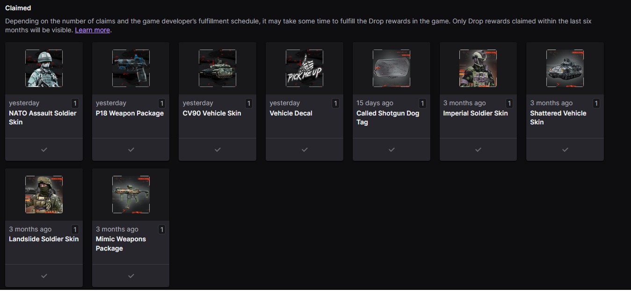Select the P18 Weapon Package pistol icon
Image resolution: width=631 pixels, height=303 pixels.
[x=131, y=68]
